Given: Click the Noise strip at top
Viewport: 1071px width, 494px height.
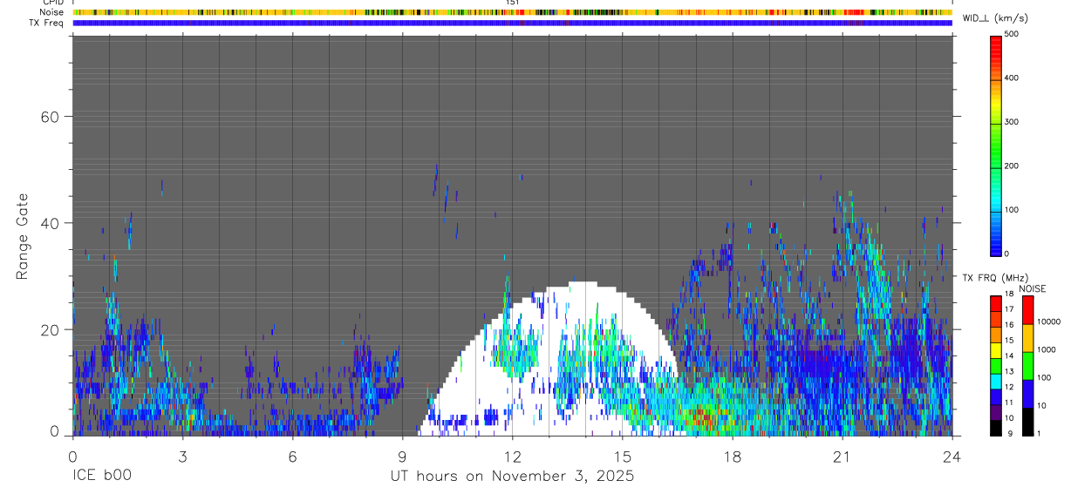Looking at the screenshot, I should tap(512, 13).
